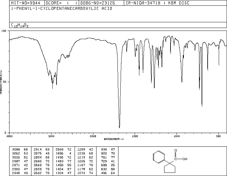227x176 pixels.
Task: Select the 1450 peak entry
Action: (x=63, y=165)
